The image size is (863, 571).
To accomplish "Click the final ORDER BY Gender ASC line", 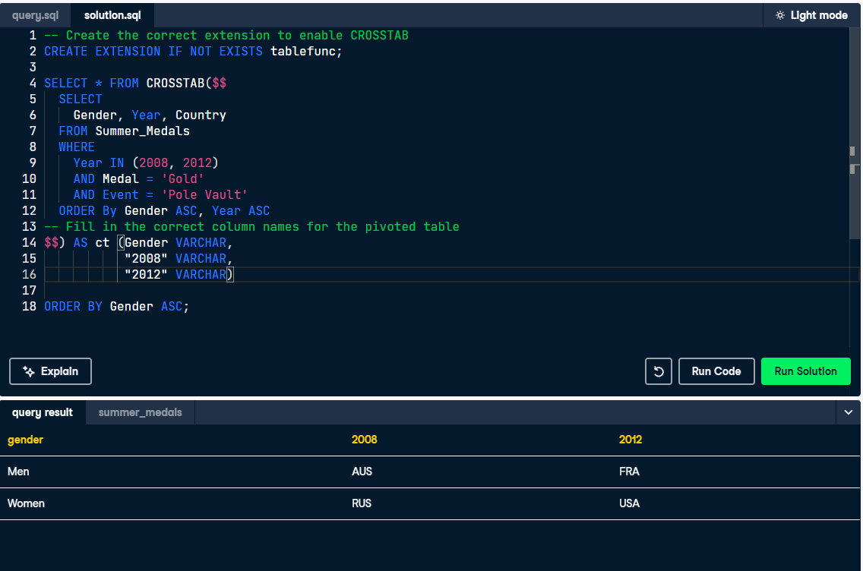I will pos(116,307).
